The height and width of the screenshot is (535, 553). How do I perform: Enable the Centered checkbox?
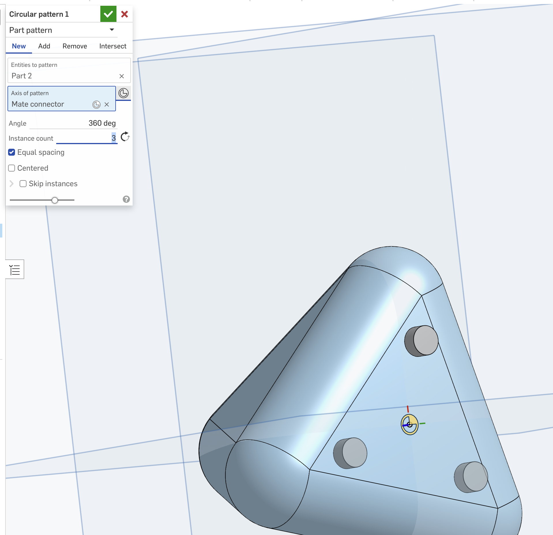point(12,168)
